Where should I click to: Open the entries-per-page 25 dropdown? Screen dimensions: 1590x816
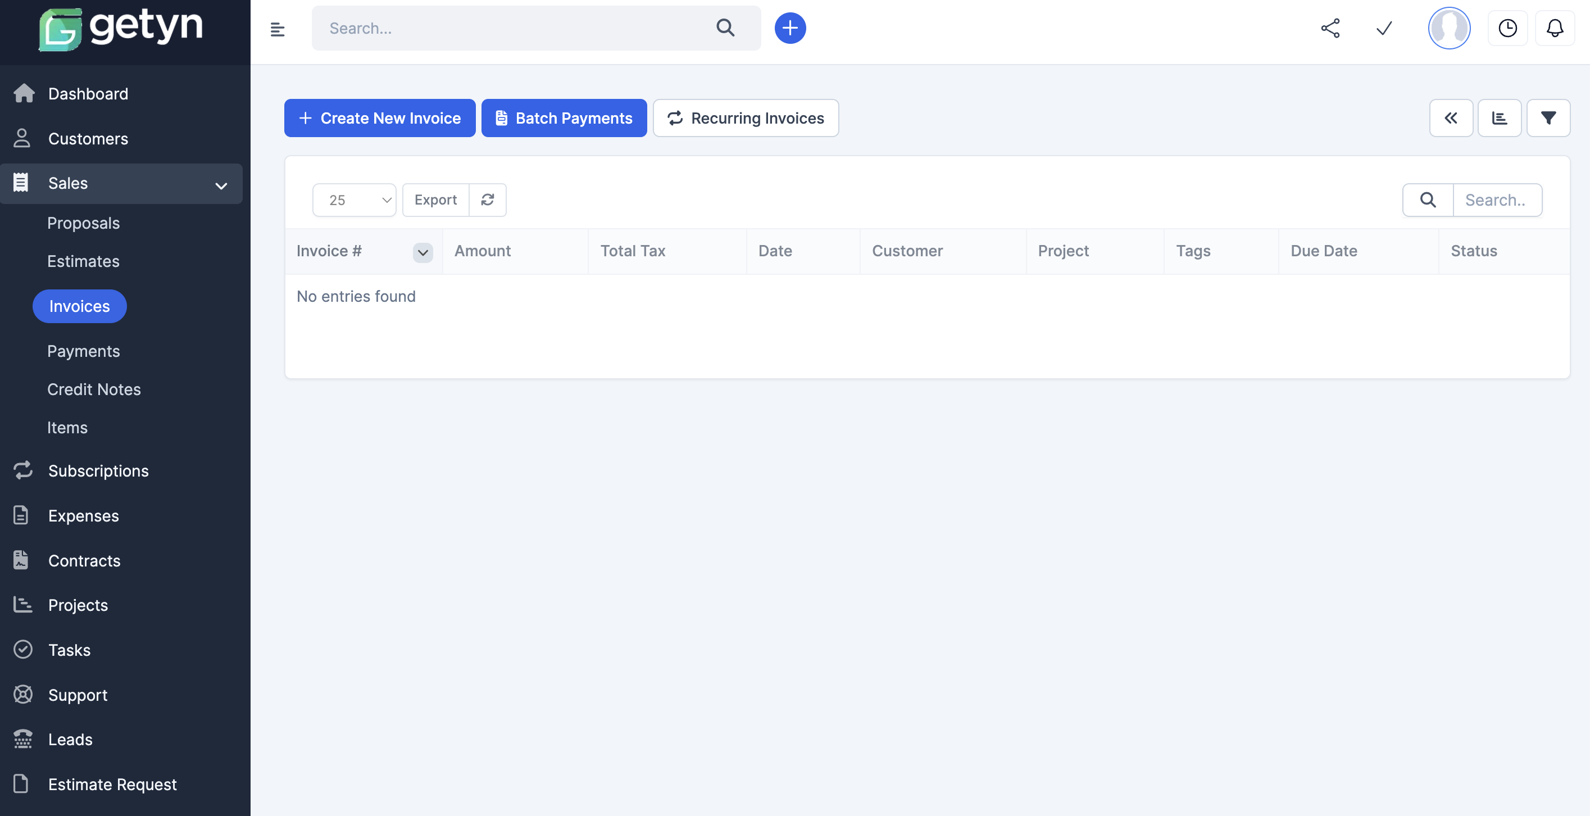pyautogui.click(x=355, y=200)
